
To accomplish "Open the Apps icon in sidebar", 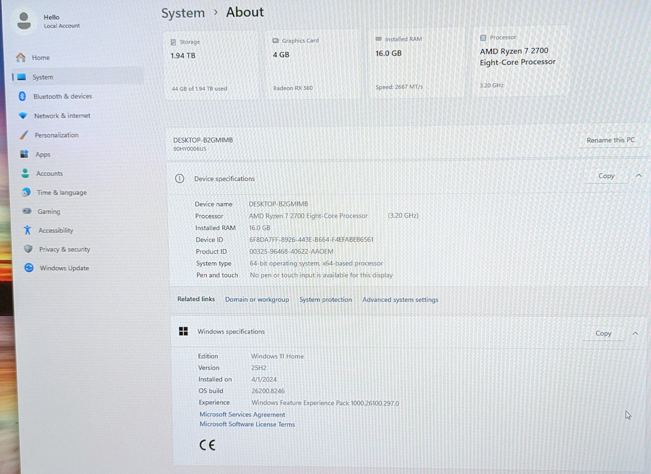I will coord(24,154).
